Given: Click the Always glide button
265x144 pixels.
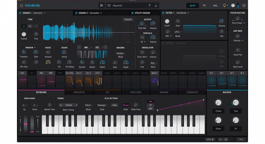Looking at the screenshot, I should pos(125,105).
